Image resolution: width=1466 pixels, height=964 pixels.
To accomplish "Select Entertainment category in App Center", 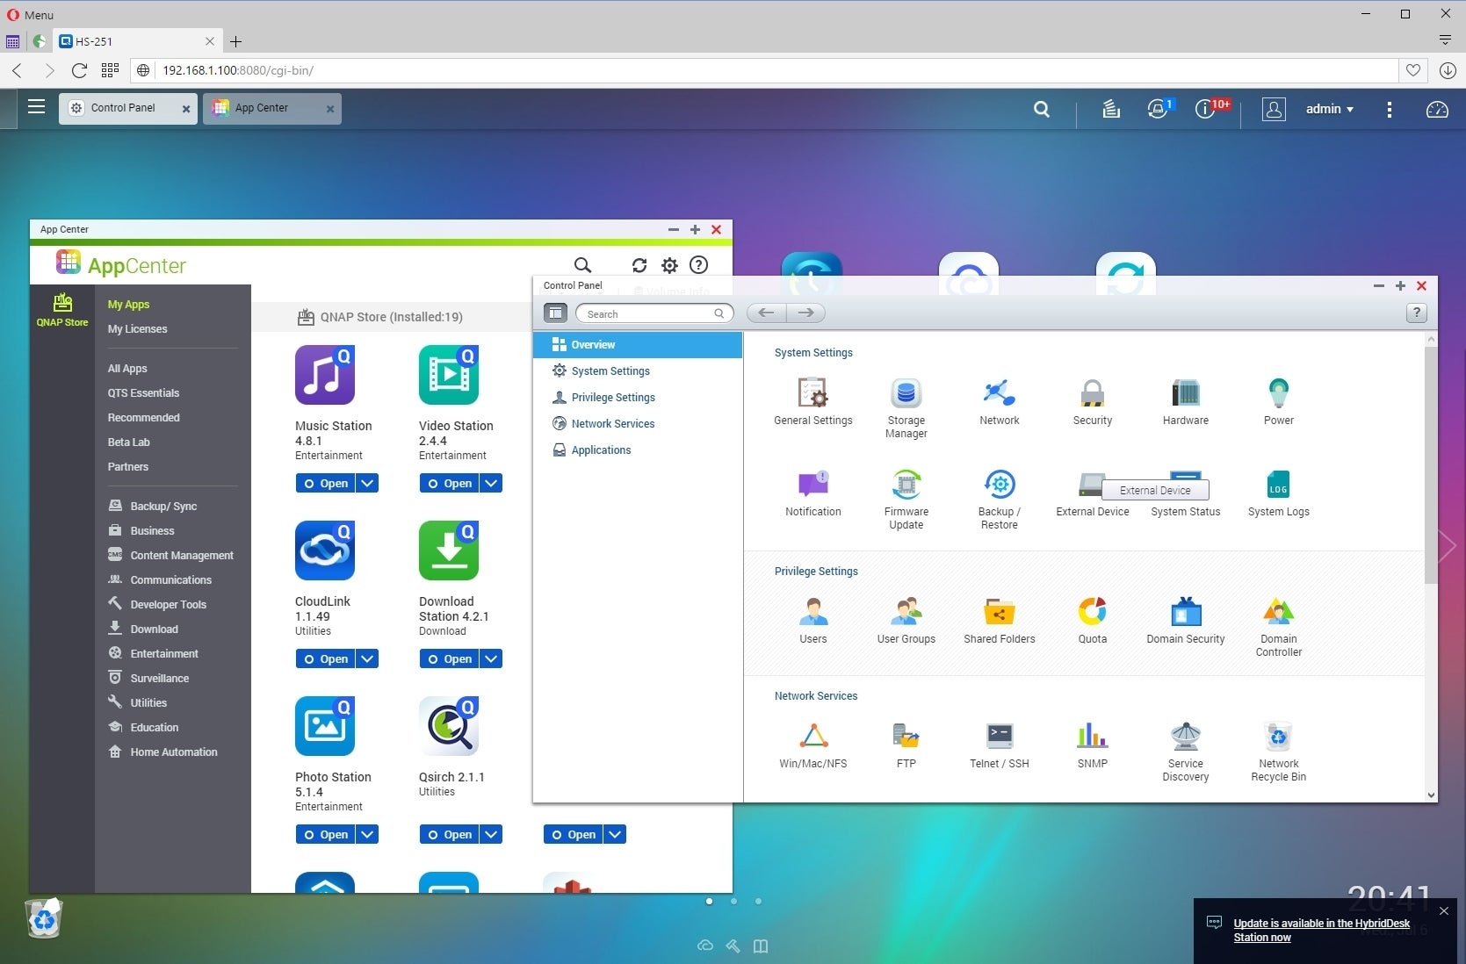I will coord(164,654).
